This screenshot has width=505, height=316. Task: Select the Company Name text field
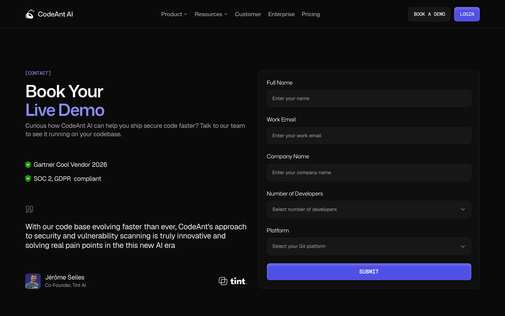click(x=369, y=172)
